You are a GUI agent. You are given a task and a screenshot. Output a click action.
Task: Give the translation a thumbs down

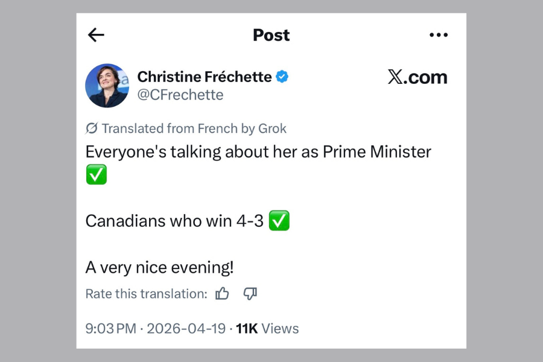click(250, 294)
